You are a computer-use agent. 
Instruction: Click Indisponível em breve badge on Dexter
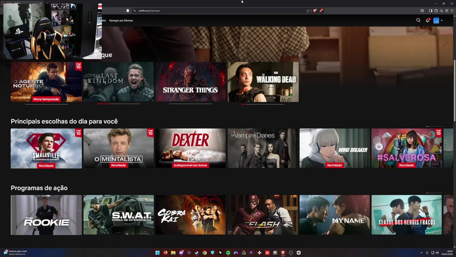pos(190,165)
